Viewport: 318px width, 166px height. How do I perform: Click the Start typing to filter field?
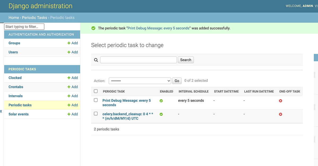tap(24, 26)
